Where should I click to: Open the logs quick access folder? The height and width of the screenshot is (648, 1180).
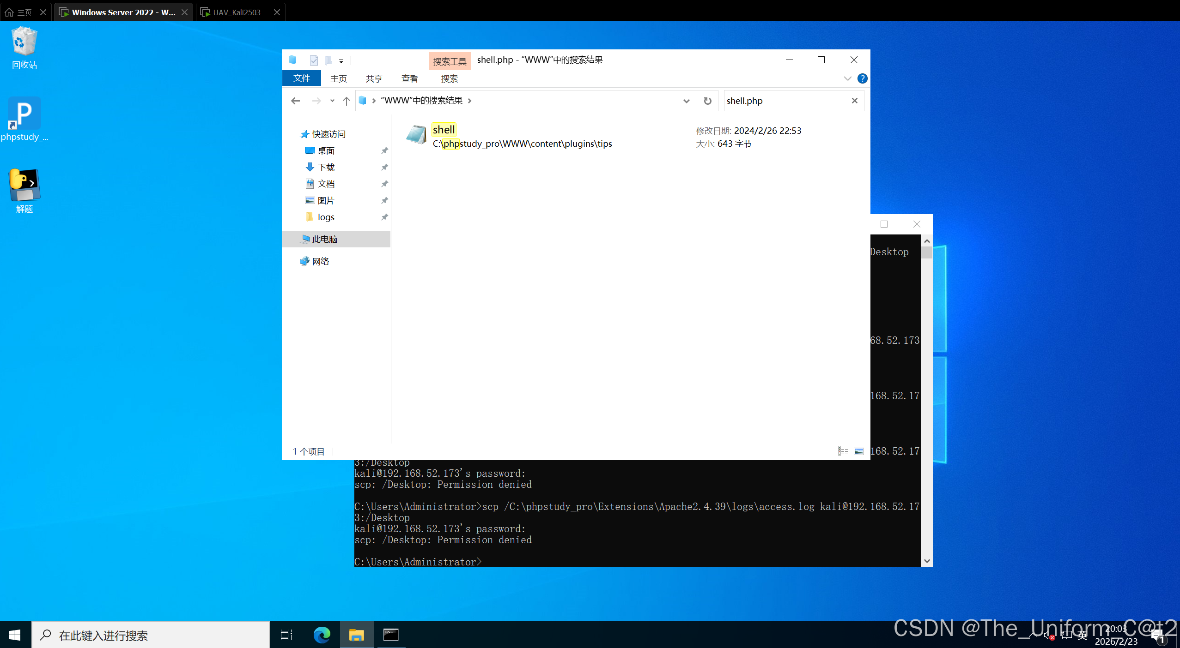point(326,217)
